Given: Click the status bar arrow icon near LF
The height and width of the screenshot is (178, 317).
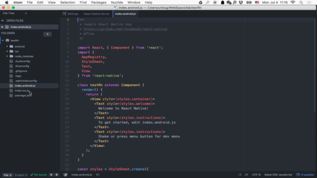Looking at the screenshot, I should (240, 175).
